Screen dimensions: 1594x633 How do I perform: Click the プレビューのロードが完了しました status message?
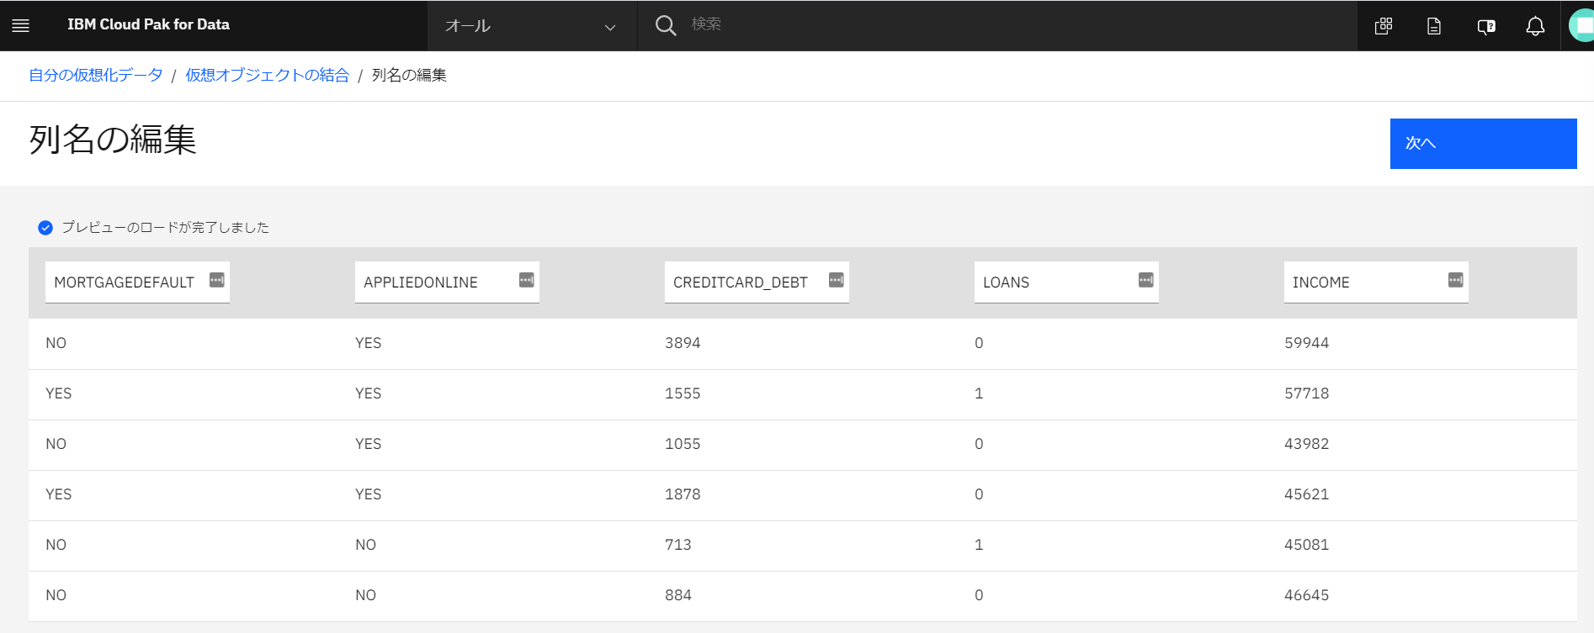tap(165, 228)
